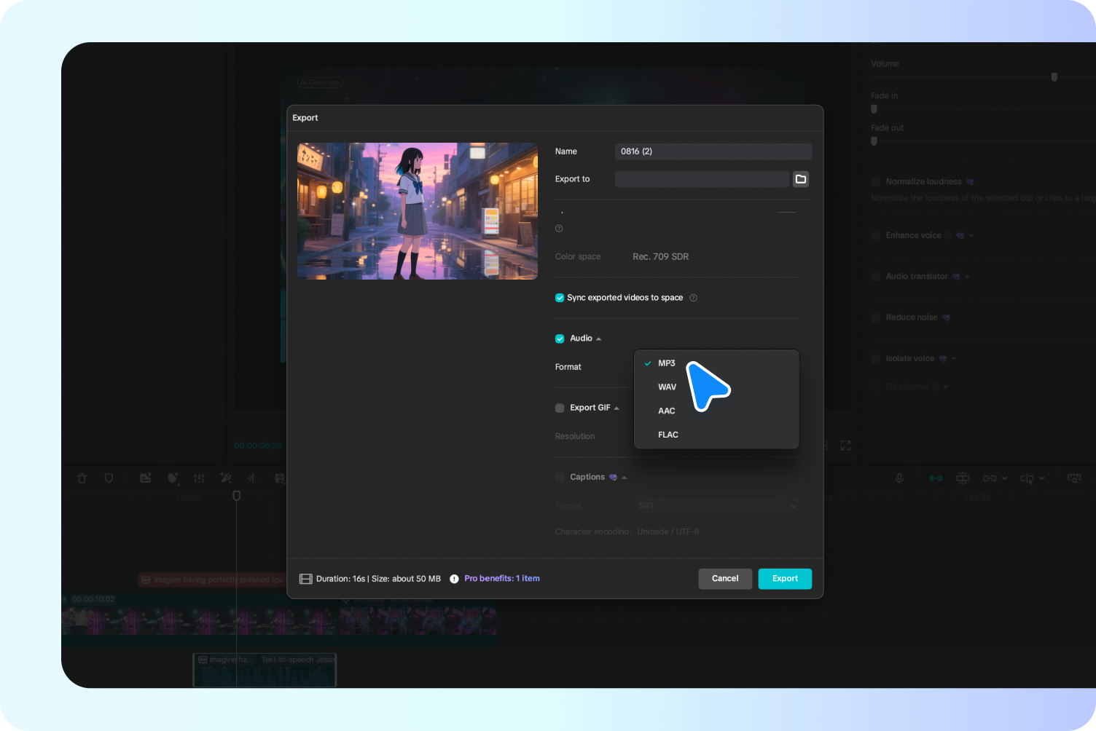Click the info icon beside Enhance voice

(949, 236)
